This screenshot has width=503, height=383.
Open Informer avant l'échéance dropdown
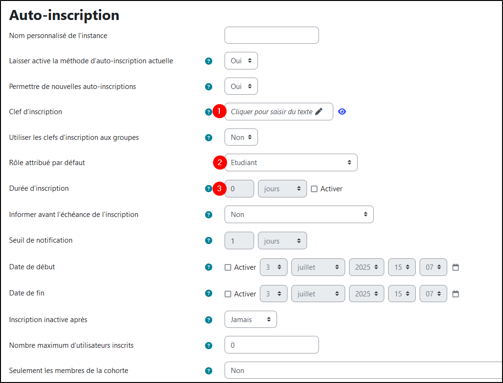tap(299, 214)
